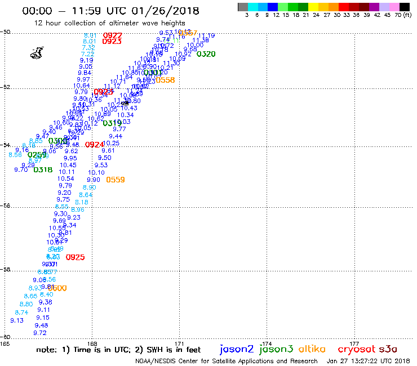Select the orange time stamp 0558
Image resolution: width=417 pixels, height=366 pixels.
pos(166,80)
